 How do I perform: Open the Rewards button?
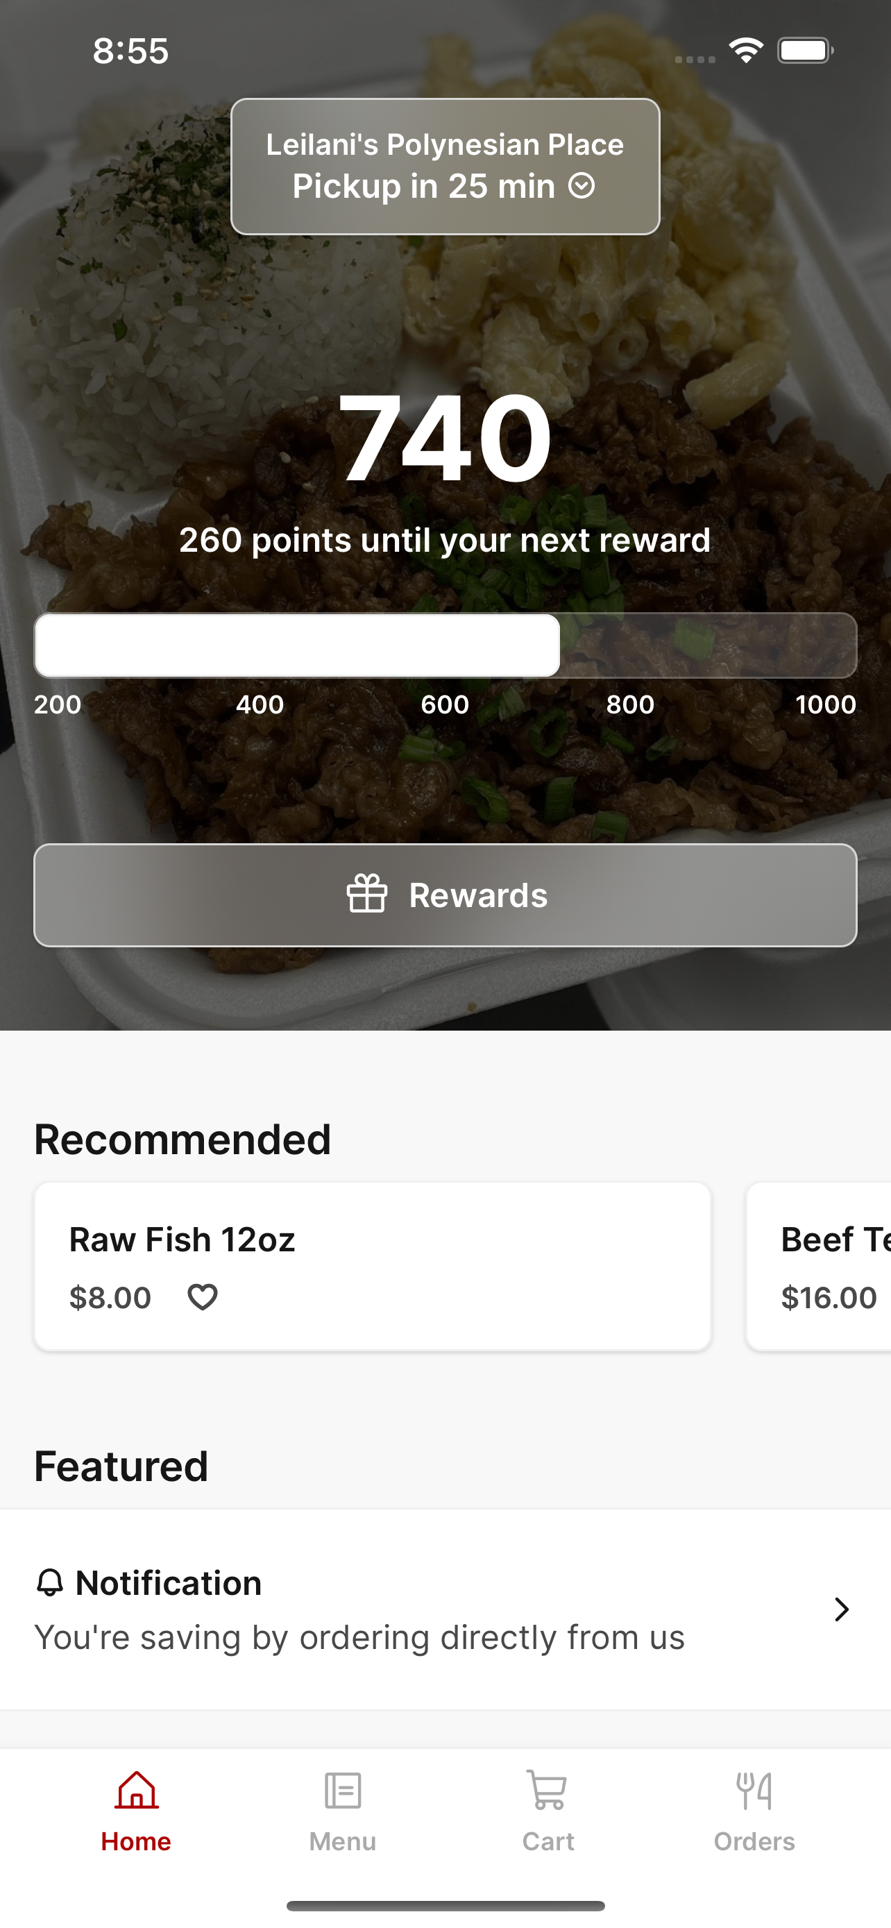tap(445, 895)
